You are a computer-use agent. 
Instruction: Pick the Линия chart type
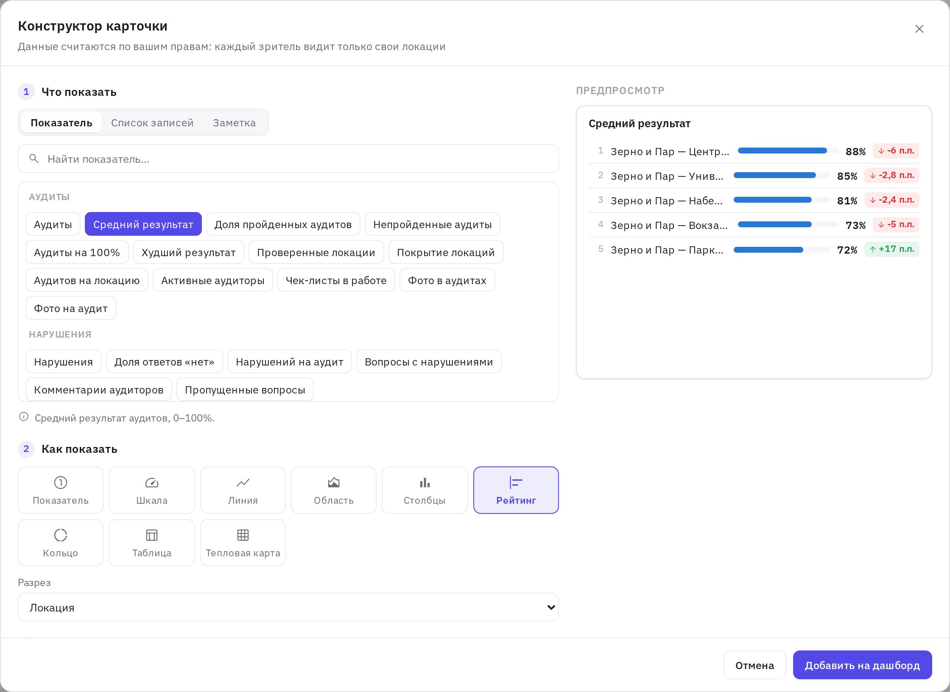click(243, 490)
